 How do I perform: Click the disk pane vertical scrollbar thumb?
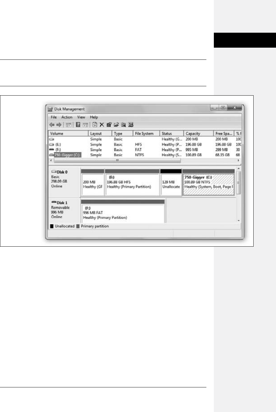tap(238, 183)
